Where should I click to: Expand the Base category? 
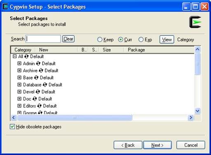(x=19, y=77)
